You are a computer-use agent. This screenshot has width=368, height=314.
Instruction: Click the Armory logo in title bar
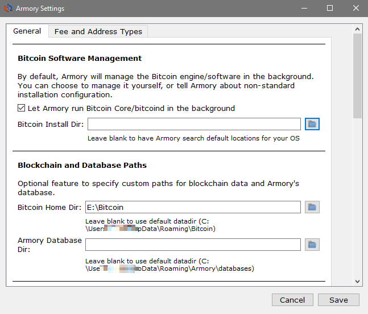coord(8,8)
